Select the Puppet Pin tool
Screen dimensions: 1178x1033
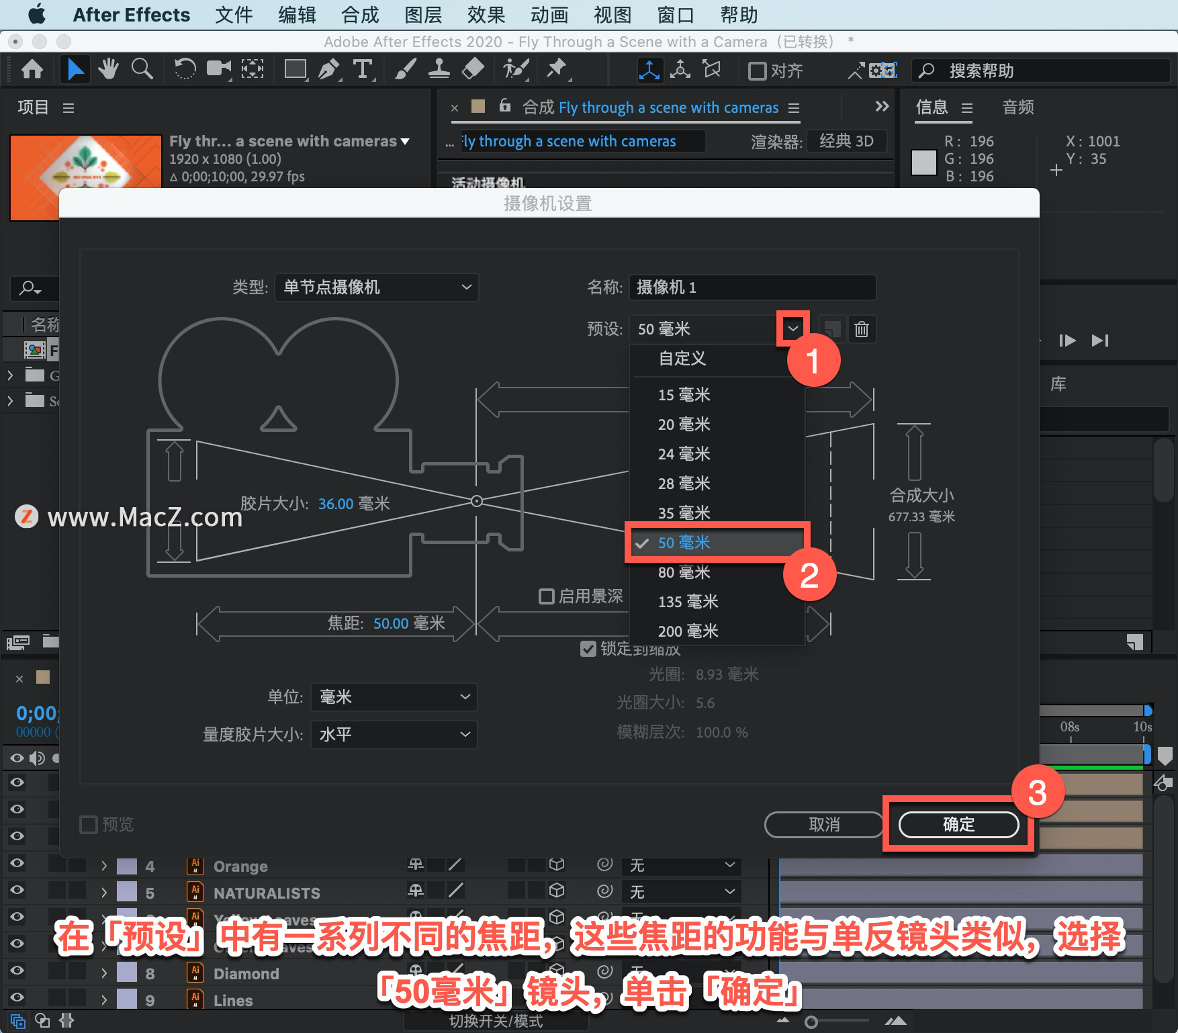pyautogui.click(x=557, y=69)
